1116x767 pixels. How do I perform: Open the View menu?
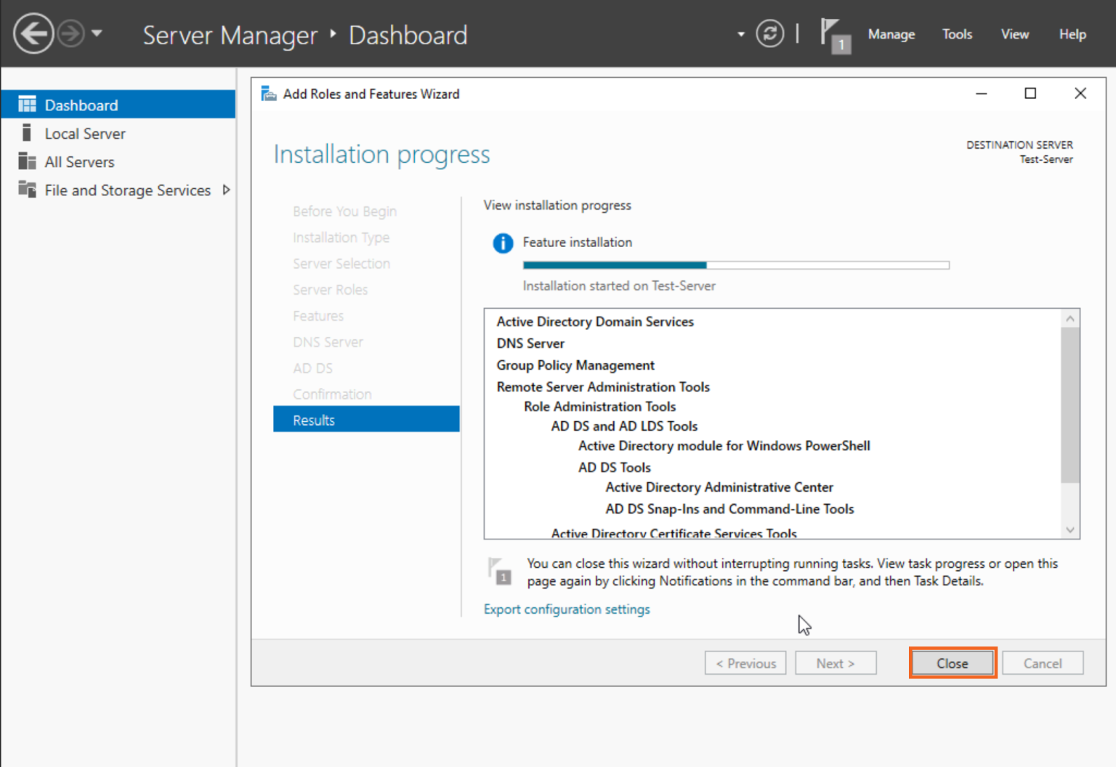1014,34
